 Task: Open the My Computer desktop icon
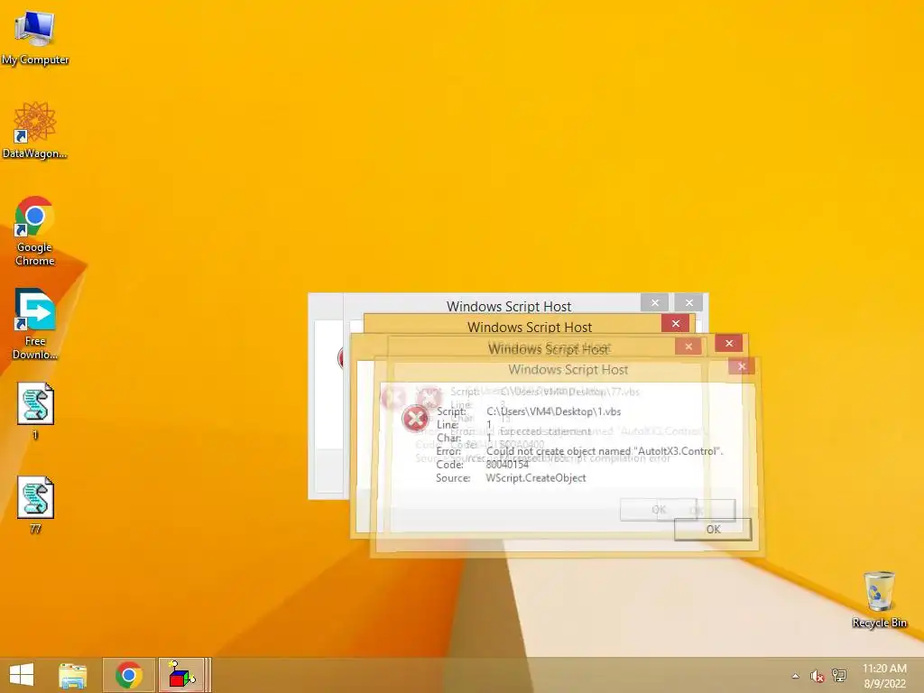click(35, 38)
